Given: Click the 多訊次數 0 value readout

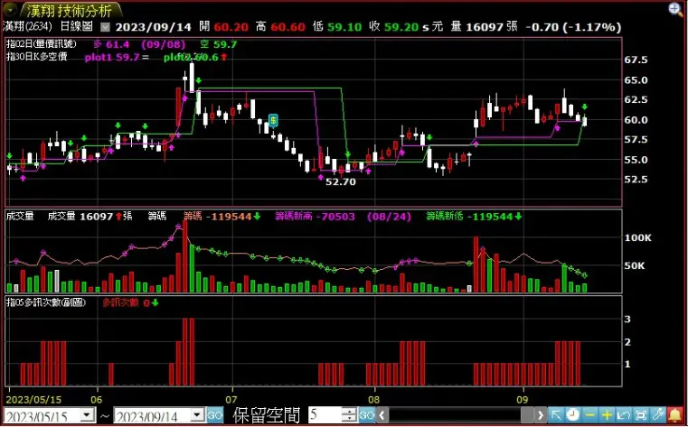Looking at the screenshot, I should [x=130, y=302].
